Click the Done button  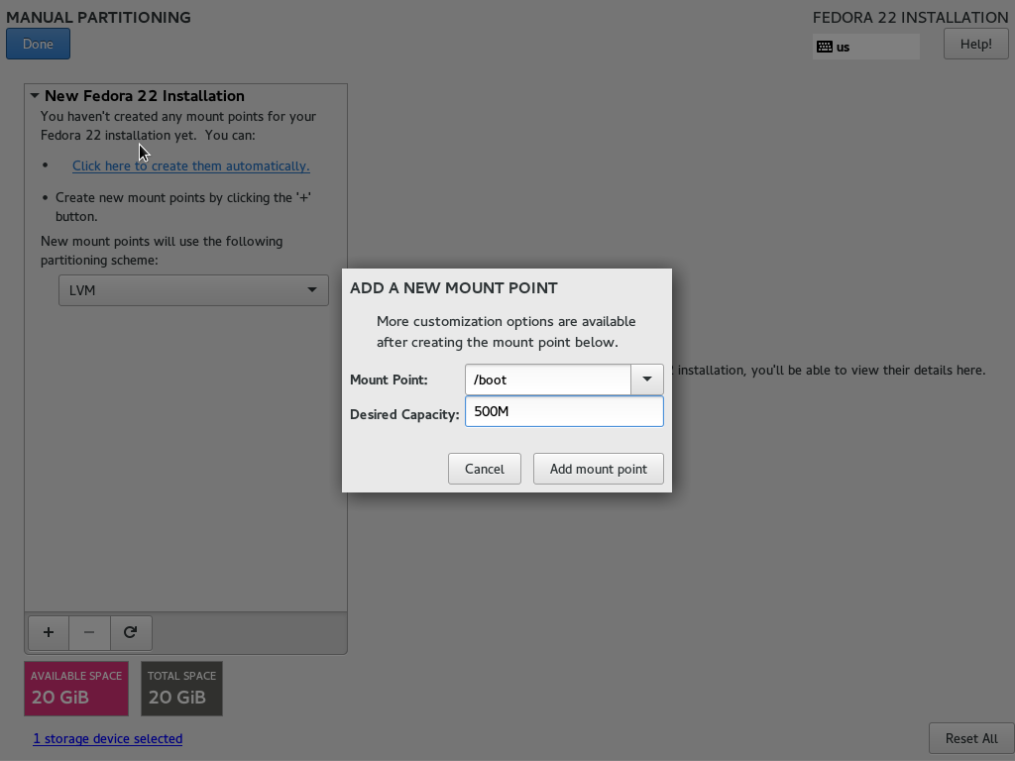point(38,44)
